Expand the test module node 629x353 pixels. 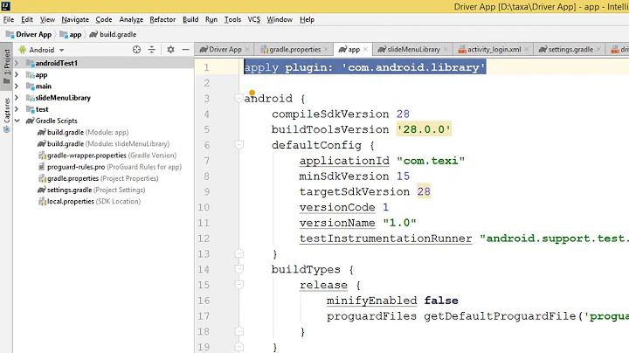(17, 109)
